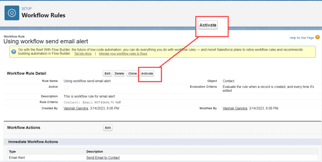Click the Email Alert type cell
This screenshot has height=162, width=322.
[17, 158]
